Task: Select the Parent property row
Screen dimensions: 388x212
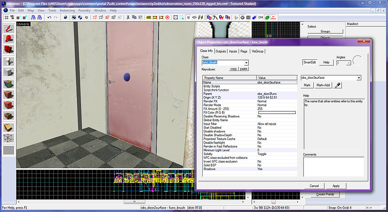Action: tap(250, 94)
